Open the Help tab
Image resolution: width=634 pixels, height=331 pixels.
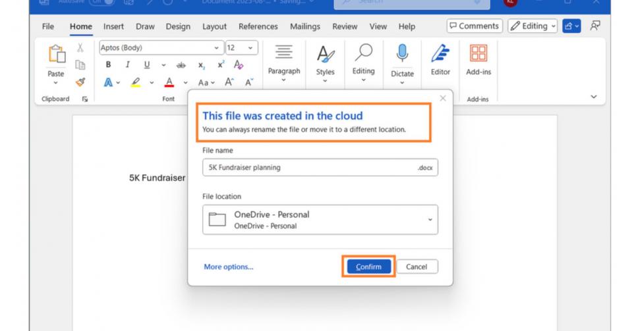(x=407, y=26)
